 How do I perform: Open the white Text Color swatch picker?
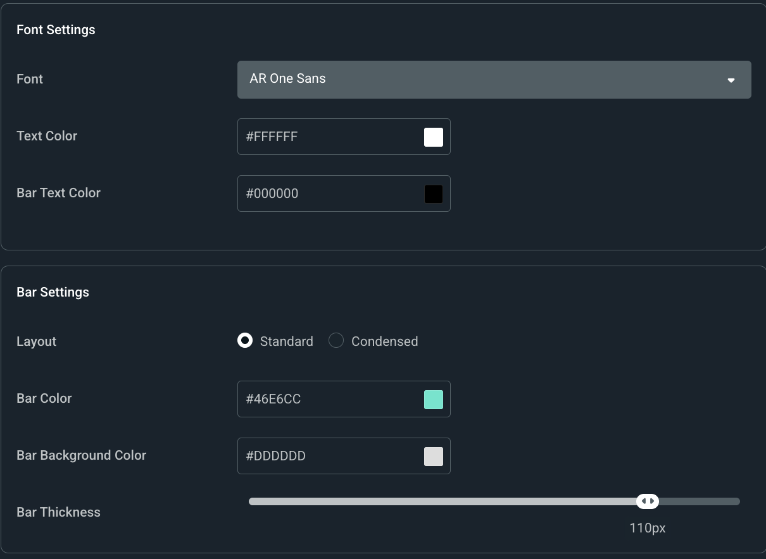pos(433,137)
